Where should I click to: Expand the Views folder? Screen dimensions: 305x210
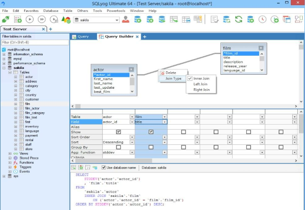[10, 153]
